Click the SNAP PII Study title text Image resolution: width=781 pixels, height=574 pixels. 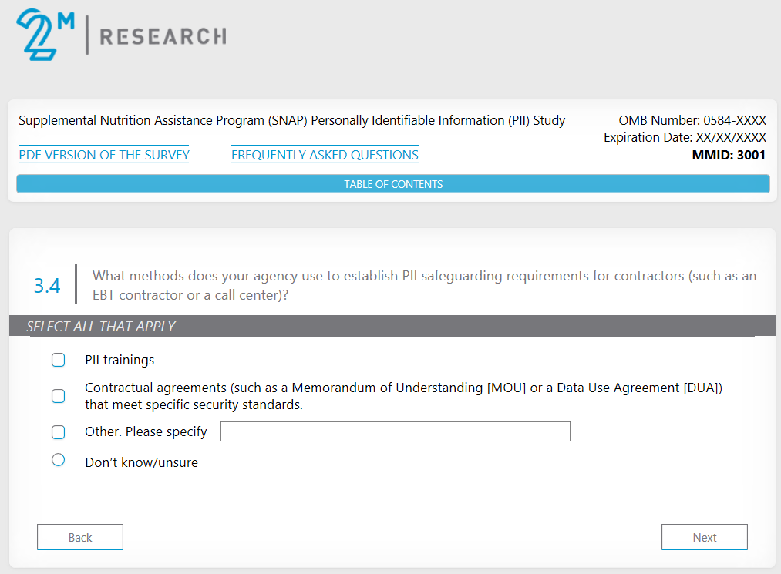coord(291,120)
